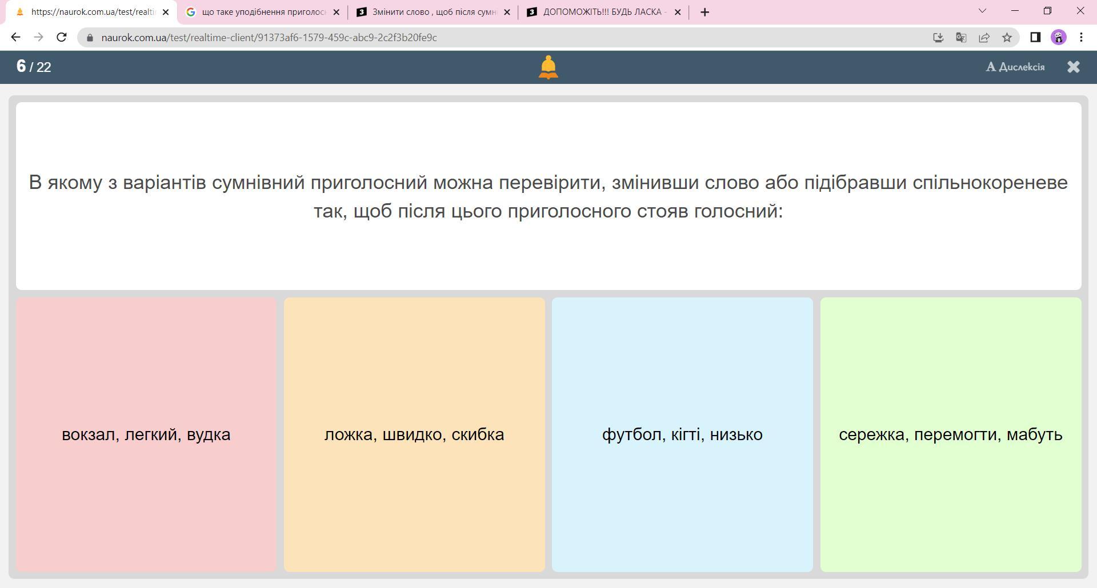Viewport: 1097px width, 588px height.
Task: Switch to the Google search tab
Action: [262, 12]
